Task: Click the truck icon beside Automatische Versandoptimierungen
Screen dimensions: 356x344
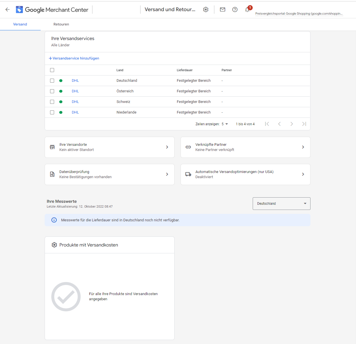Action: 188,174
